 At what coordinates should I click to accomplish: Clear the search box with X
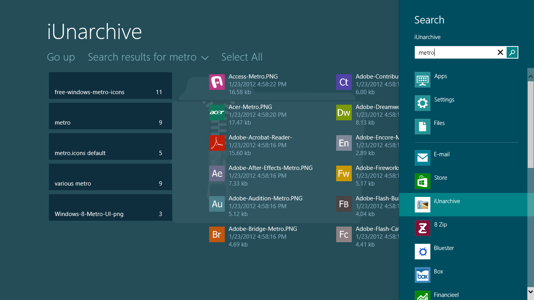(500, 52)
